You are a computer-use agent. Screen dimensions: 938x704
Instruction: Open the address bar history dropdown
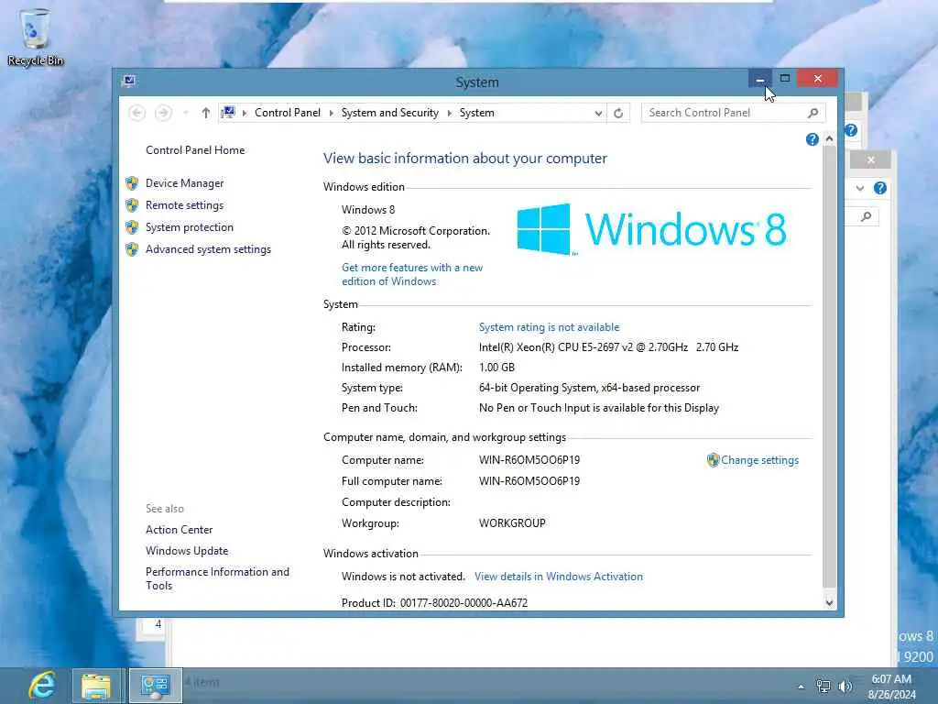[x=598, y=113]
